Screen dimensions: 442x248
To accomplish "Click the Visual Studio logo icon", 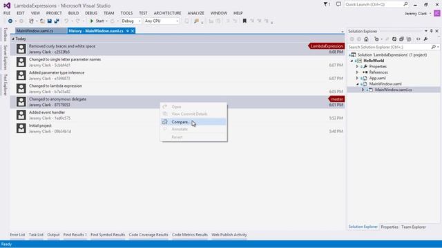I will [x=7, y=6].
